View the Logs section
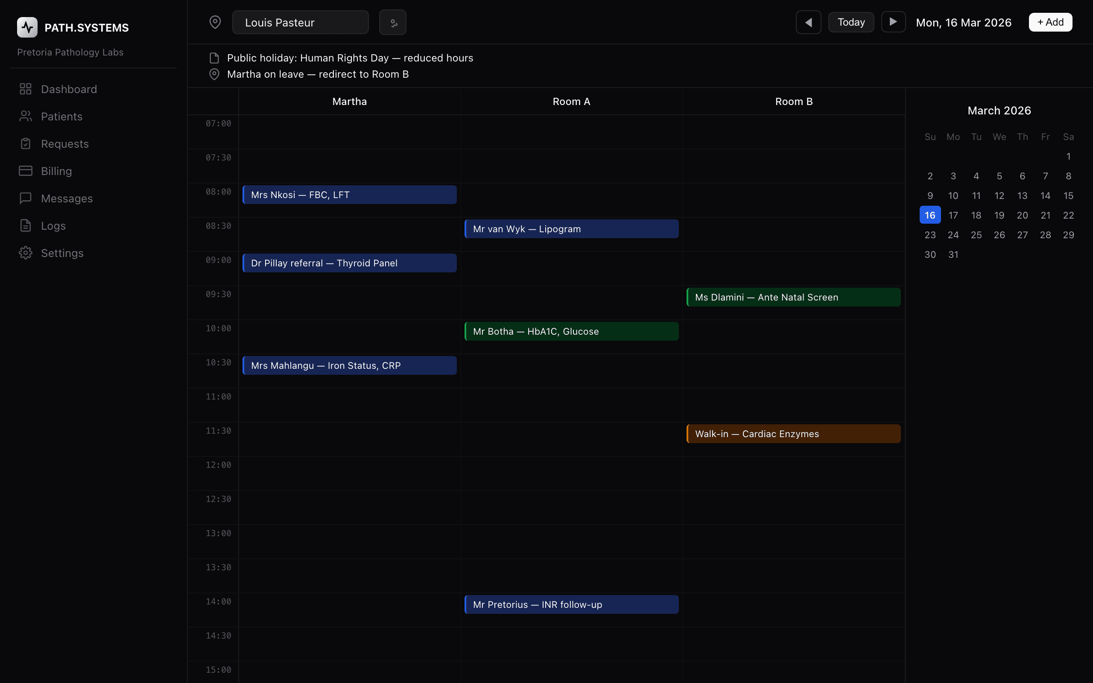This screenshot has width=1093, height=683. [53, 225]
